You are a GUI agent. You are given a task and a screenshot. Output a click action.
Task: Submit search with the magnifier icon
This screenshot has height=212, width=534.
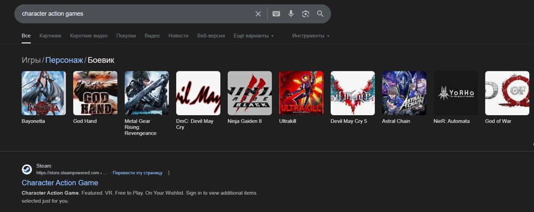point(320,14)
